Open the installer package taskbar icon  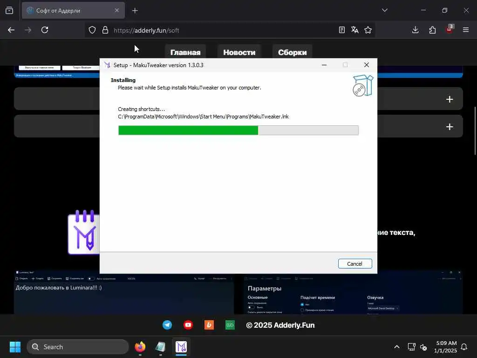point(160,347)
